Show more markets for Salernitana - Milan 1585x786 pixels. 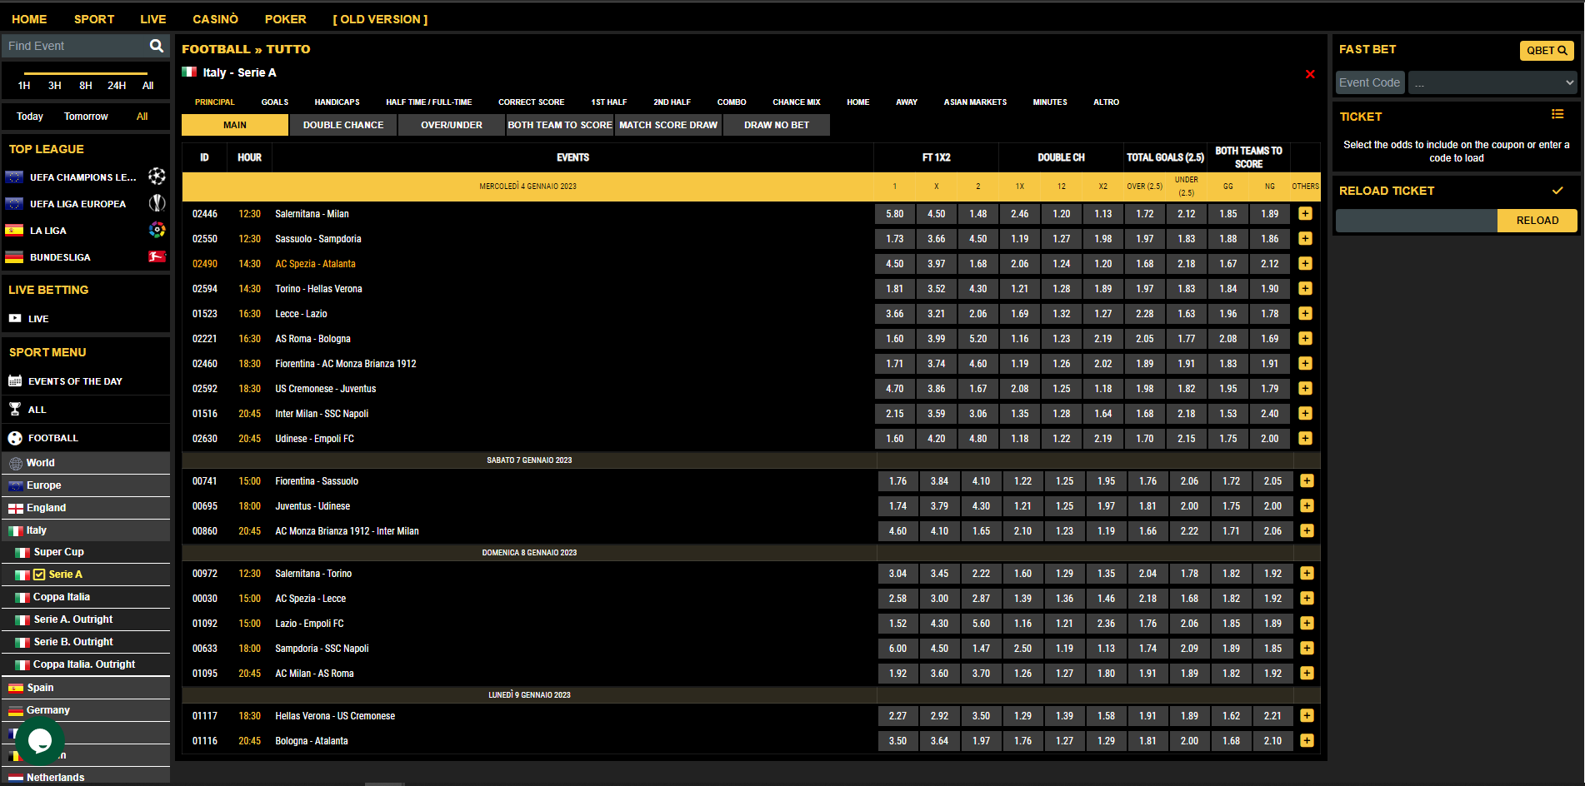(x=1305, y=213)
